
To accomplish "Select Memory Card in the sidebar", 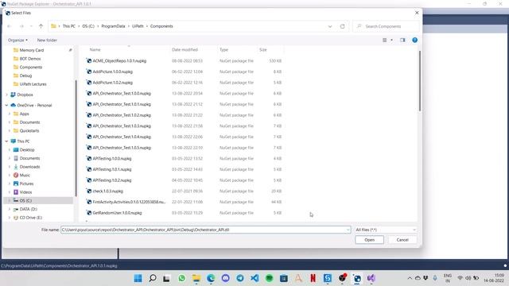I will (32, 50).
